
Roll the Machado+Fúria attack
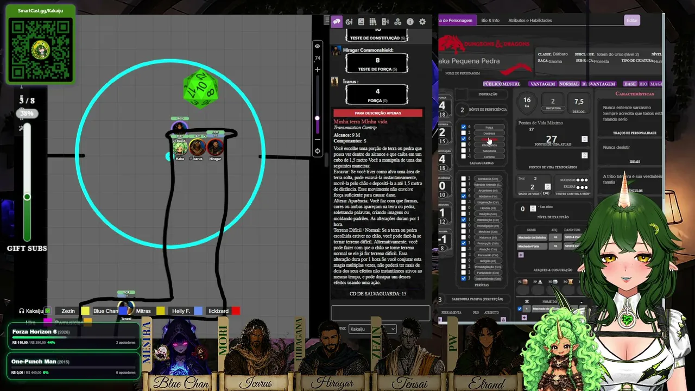point(532,246)
